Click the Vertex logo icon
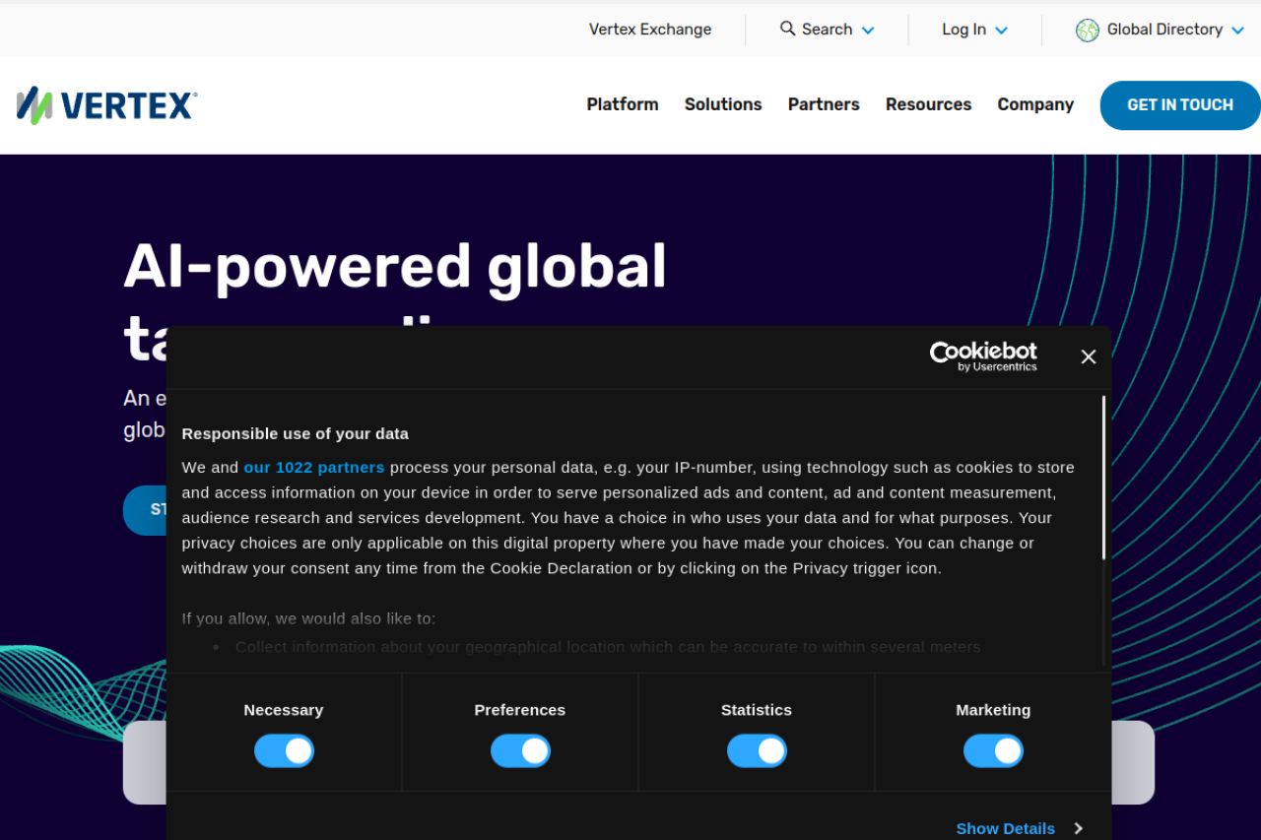The image size is (1261, 840). coord(34,105)
